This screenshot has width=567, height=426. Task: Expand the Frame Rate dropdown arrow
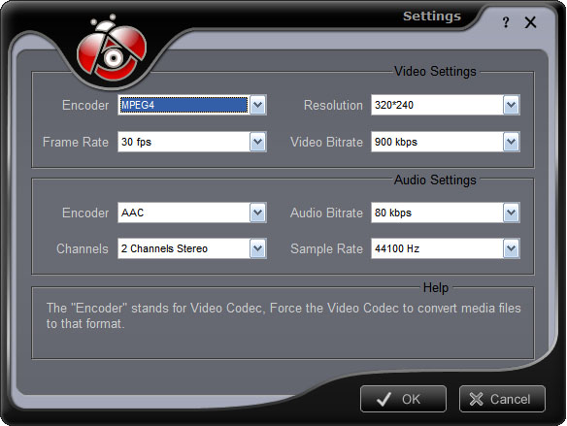(x=258, y=142)
